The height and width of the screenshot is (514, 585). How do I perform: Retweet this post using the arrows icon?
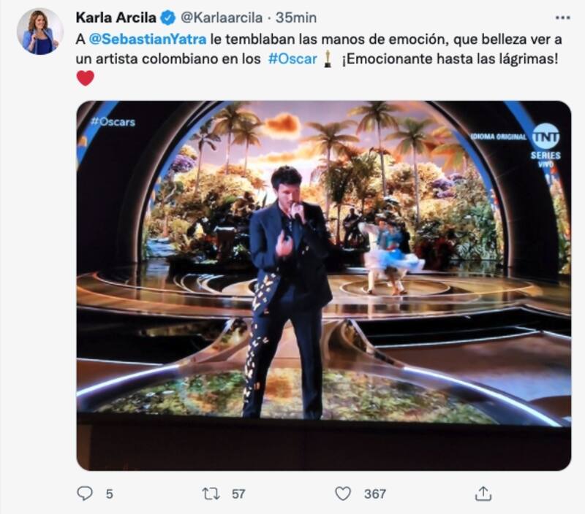(211, 494)
